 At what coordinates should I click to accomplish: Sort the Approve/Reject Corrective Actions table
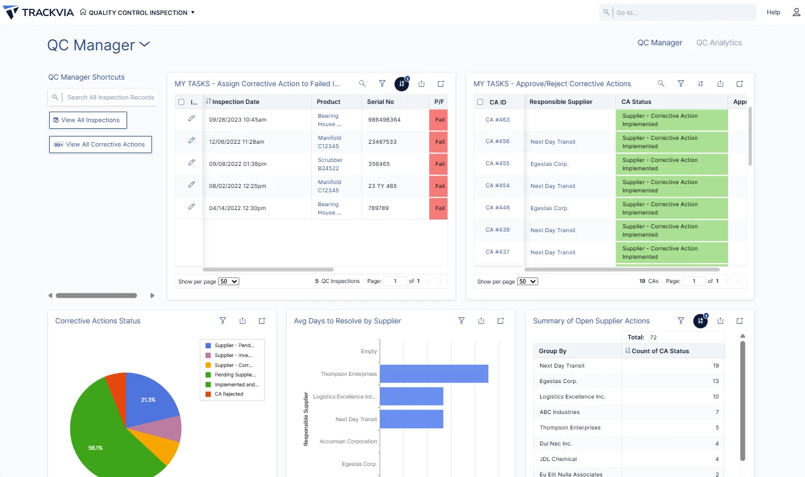pyautogui.click(x=701, y=83)
